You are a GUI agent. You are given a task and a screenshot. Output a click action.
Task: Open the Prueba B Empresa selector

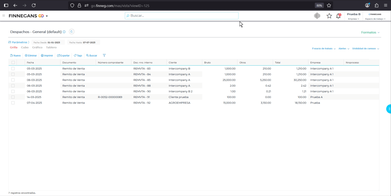[354, 16]
